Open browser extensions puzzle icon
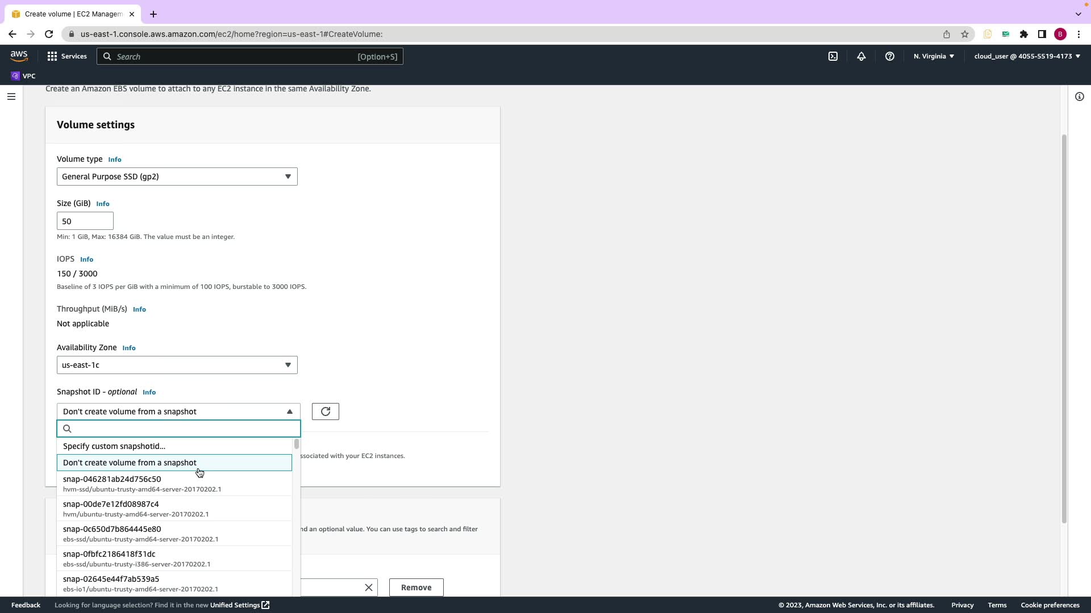 coord(1024,34)
